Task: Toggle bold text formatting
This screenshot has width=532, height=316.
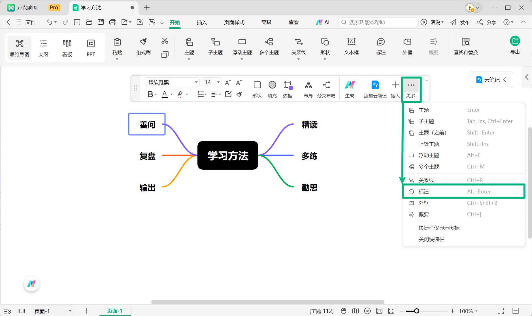Action: point(150,94)
